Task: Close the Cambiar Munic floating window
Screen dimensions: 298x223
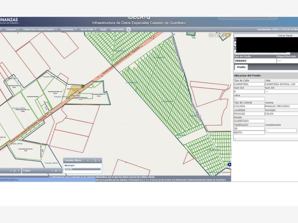Action: (x=99, y=161)
